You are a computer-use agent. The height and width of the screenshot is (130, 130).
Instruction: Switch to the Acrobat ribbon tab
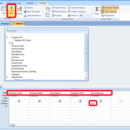30,3
